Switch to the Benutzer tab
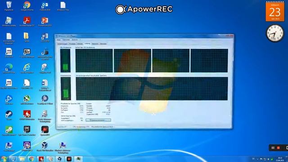This screenshot has width=288, height=162. click(x=103, y=44)
